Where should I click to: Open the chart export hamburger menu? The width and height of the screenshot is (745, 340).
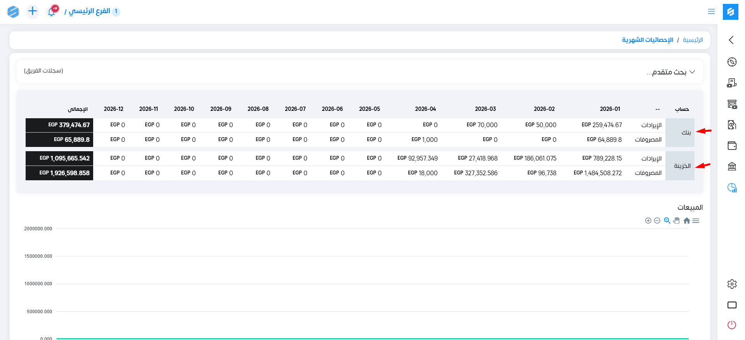[x=696, y=221]
